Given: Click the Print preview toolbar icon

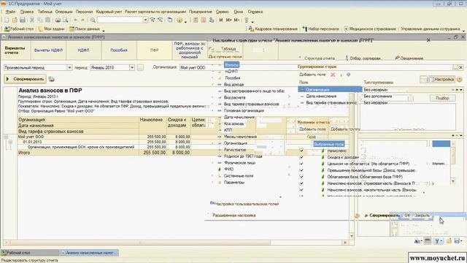Looking at the screenshot, I should click(65, 20).
